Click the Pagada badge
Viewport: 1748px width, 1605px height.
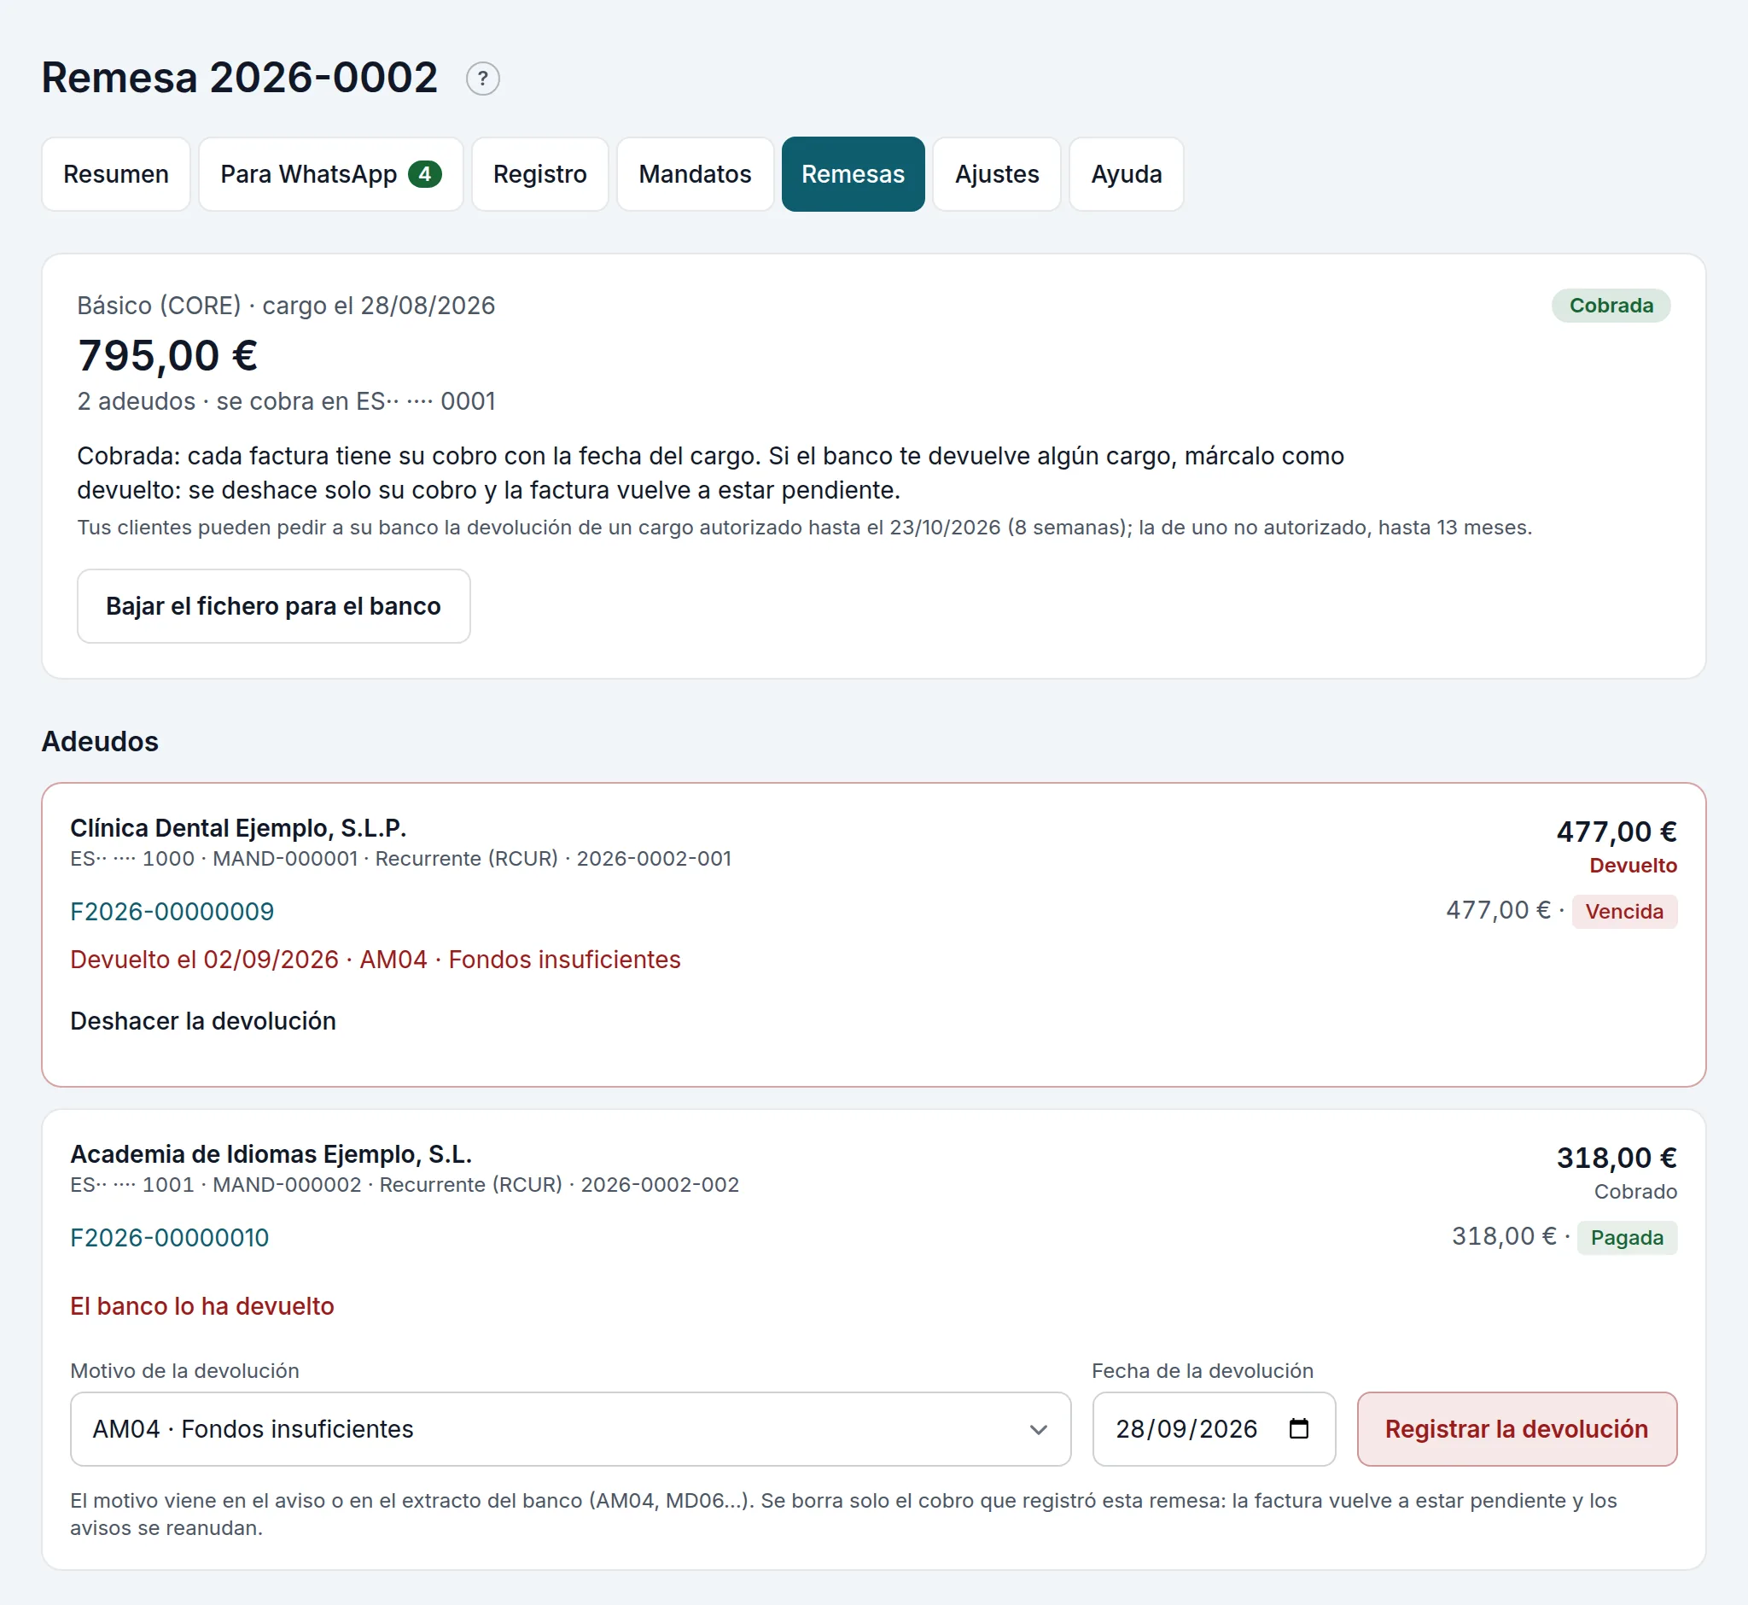pyautogui.click(x=1628, y=1239)
